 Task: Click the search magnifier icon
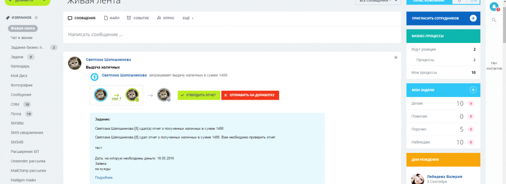[x=494, y=20]
